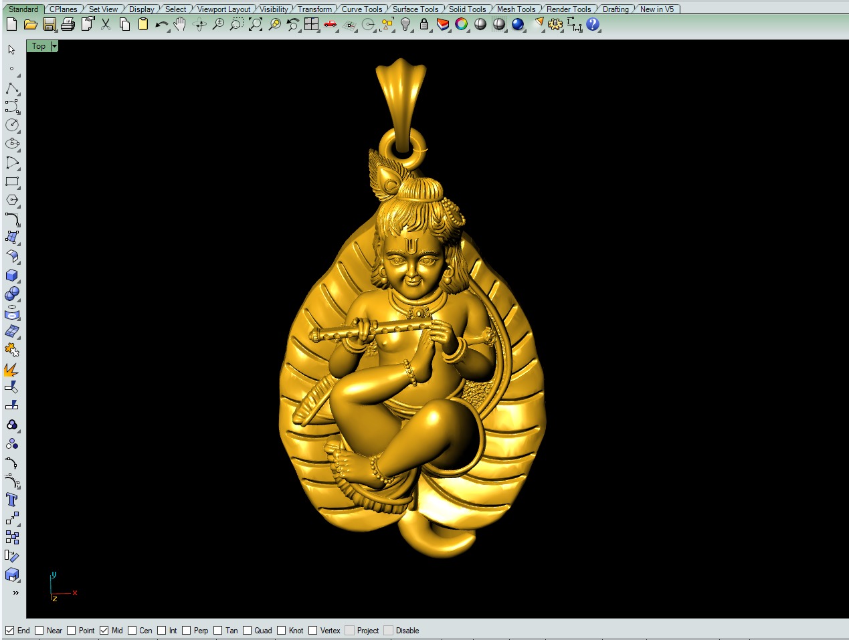The width and height of the screenshot is (849, 640).
Task: Click the Zoom Extents icon
Action: [x=256, y=25]
